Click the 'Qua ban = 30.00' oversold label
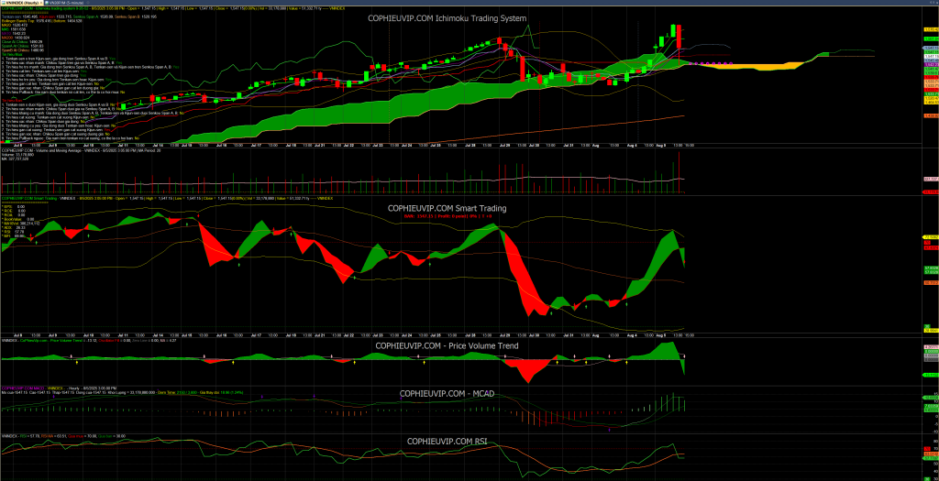Viewport: 939px width, 481px height. (112, 436)
